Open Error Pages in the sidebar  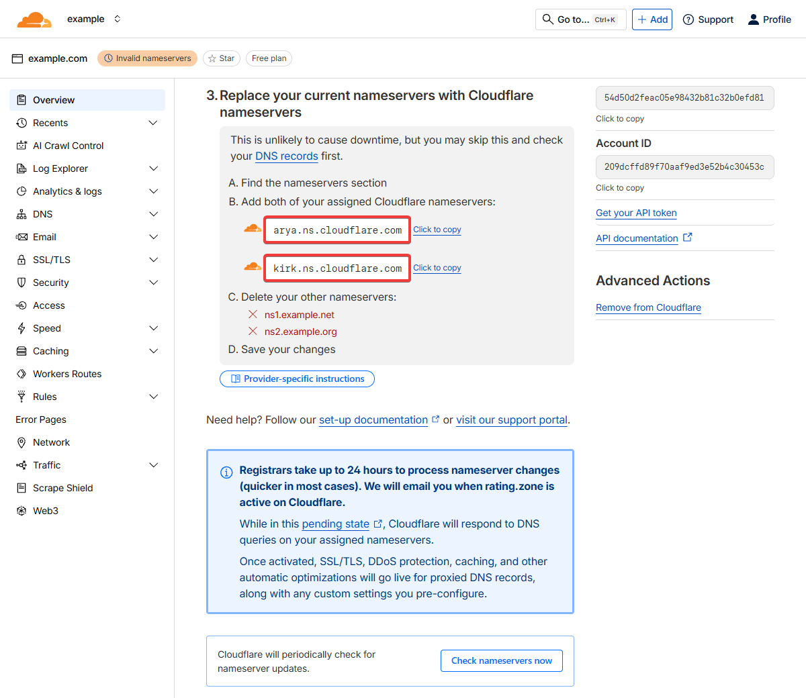41,419
